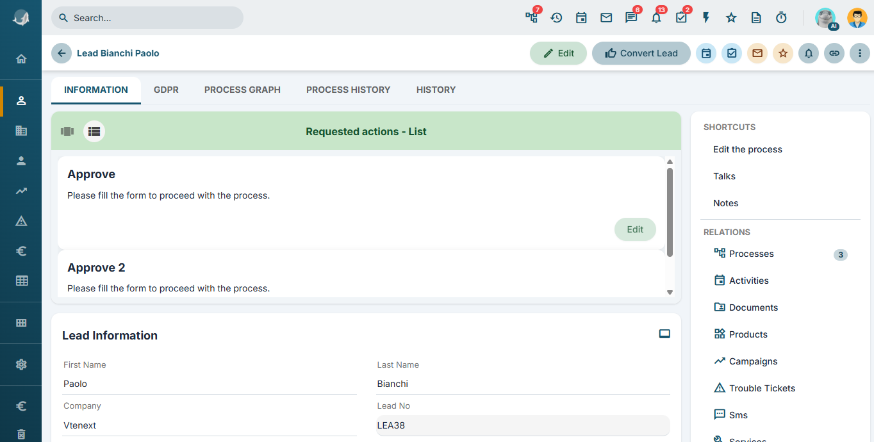Open the trash bin sidebar icon
Viewport: 874px width, 442px height.
(x=21, y=434)
